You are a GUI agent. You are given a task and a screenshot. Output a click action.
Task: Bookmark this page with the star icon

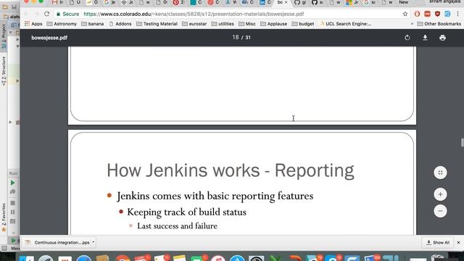(405, 14)
